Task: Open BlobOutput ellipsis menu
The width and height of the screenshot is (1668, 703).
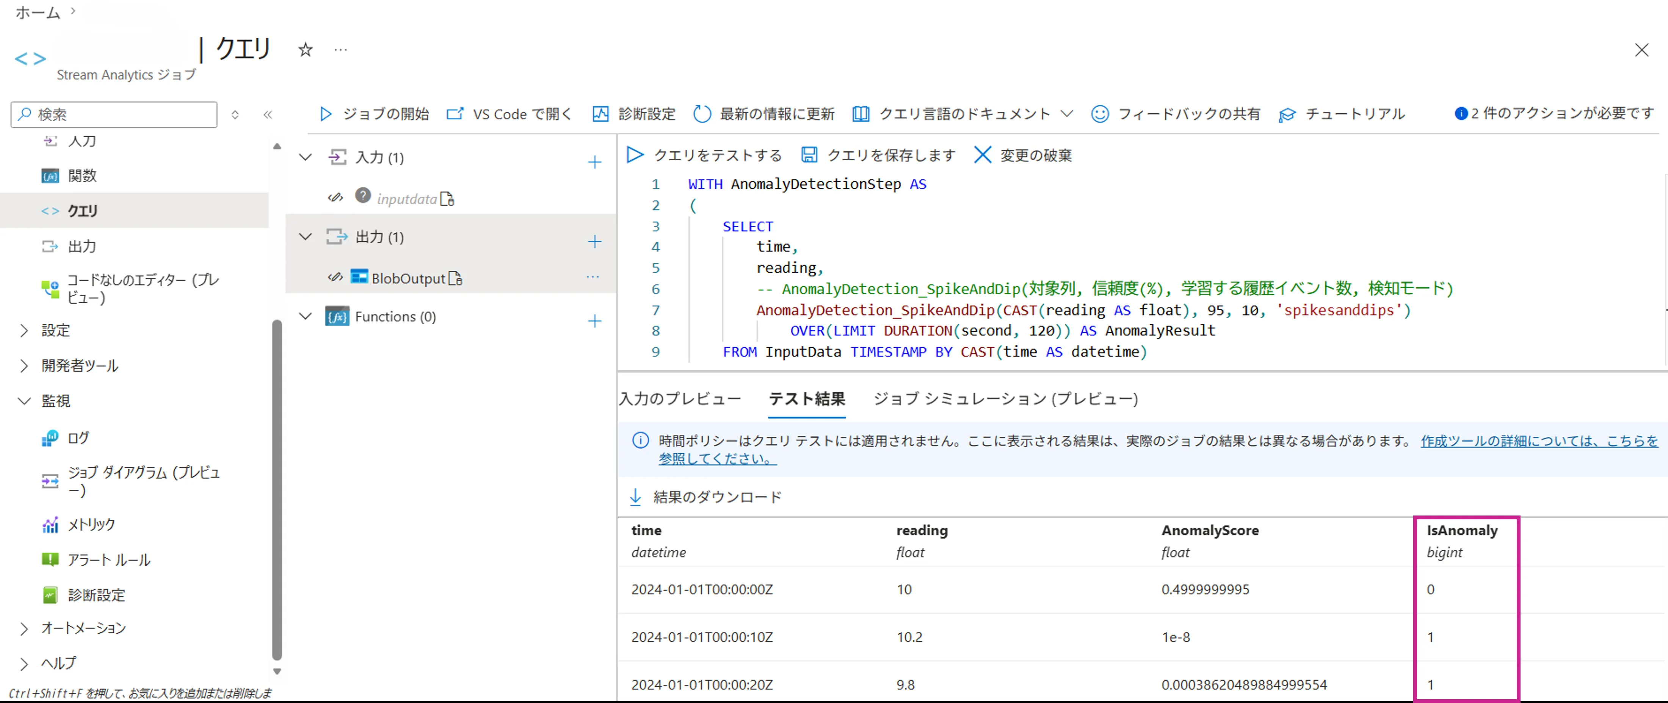Action: coord(593,277)
